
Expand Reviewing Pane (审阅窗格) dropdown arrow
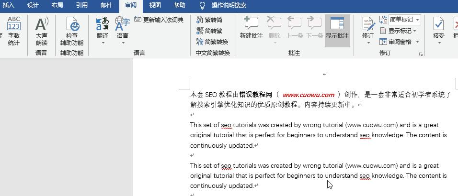click(417, 42)
